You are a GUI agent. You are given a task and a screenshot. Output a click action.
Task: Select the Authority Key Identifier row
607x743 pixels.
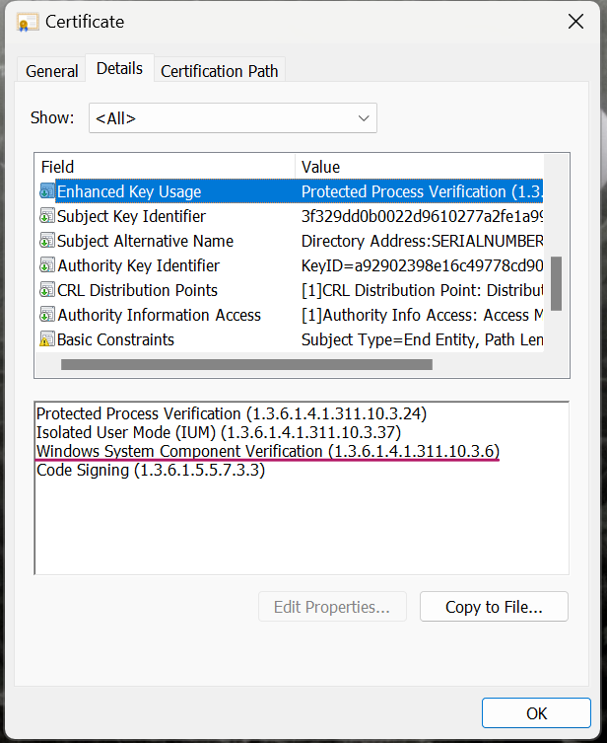click(x=290, y=265)
